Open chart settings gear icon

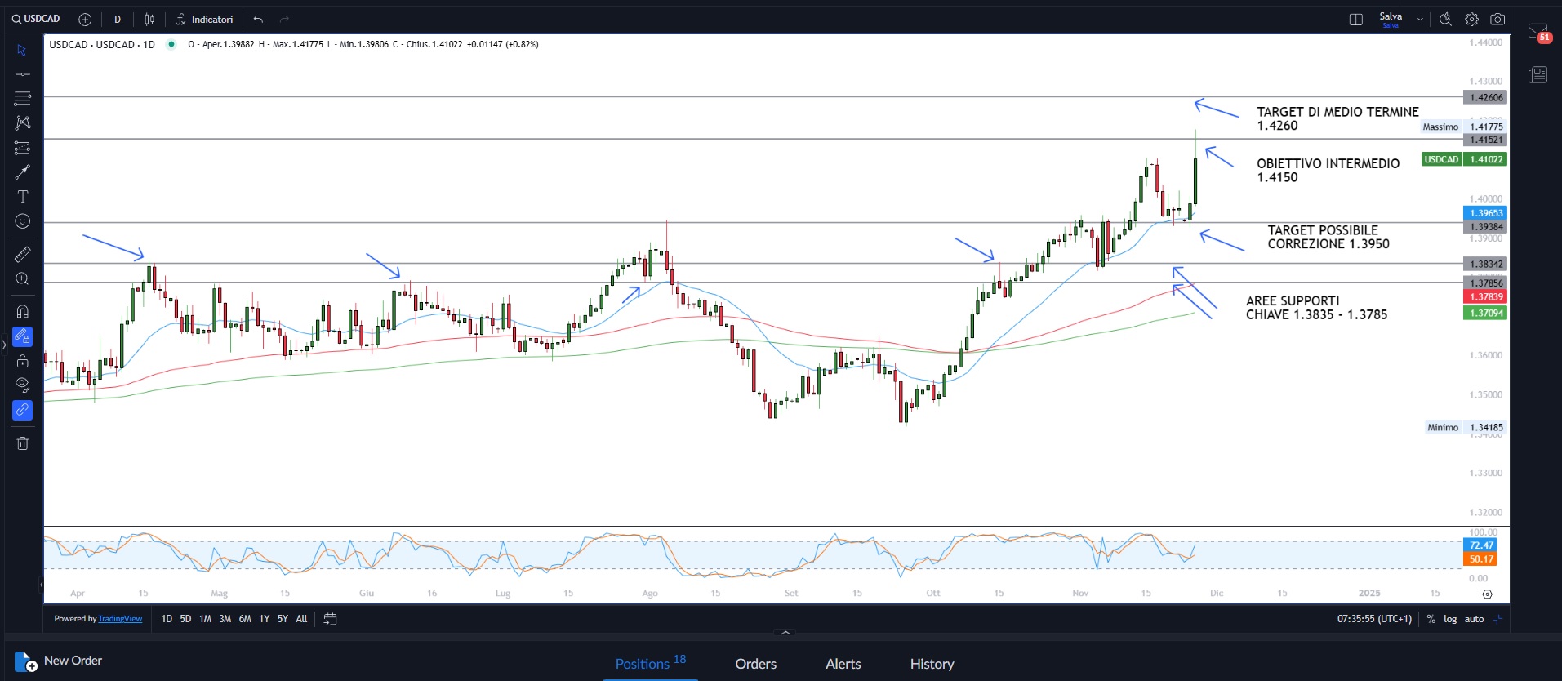pos(1471,20)
